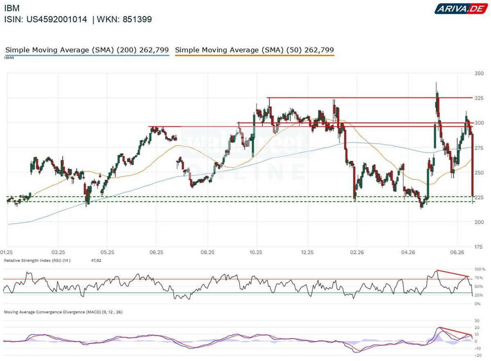Screen dimensions: 491x361
Task: Click the 01.25 date axis label
Action: pos(7,253)
